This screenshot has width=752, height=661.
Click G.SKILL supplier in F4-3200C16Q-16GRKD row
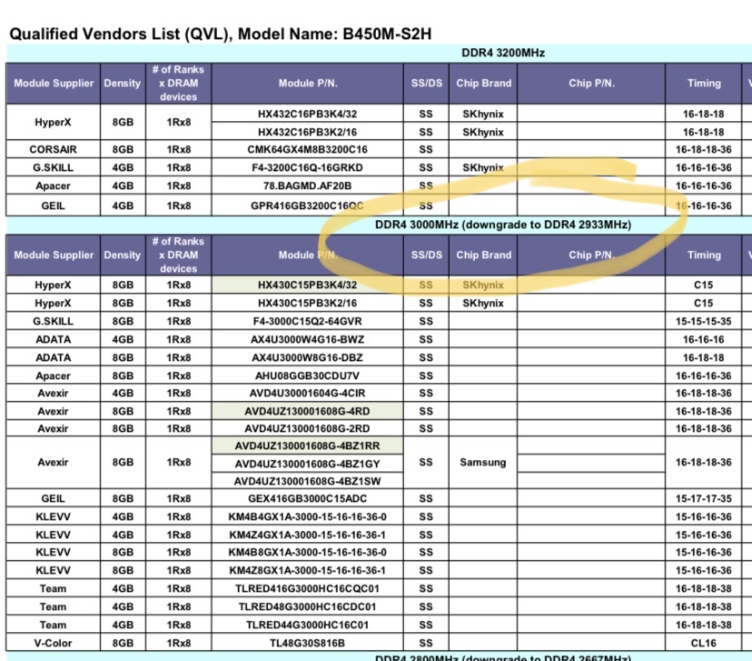pyautogui.click(x=54, y=167)
